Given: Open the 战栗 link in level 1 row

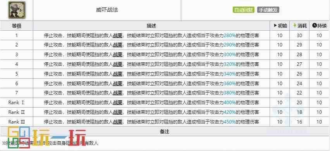Looking at the screenshot, I should pos(118,36).
